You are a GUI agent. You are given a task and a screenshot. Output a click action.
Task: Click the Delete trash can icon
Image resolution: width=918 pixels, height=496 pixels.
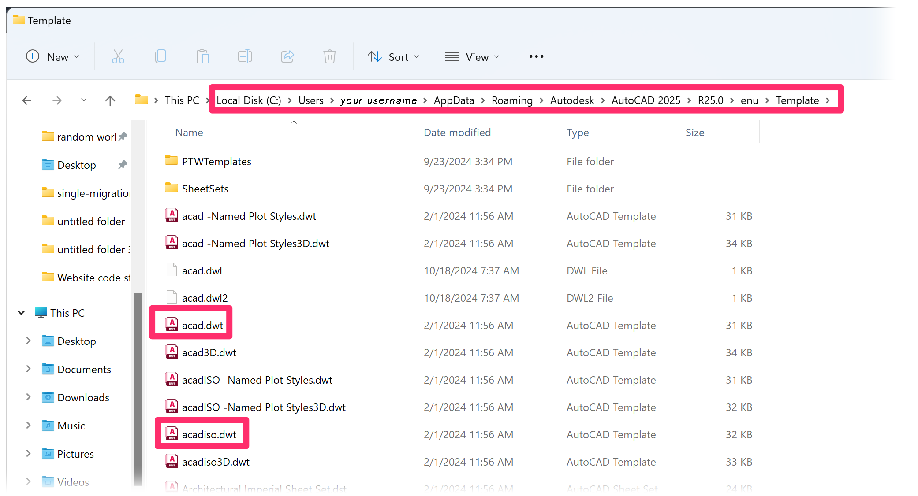[329, 56]
